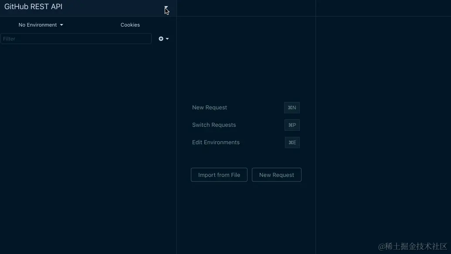
Task: Click the New Request shortcut label
Action: pos(210,107)
